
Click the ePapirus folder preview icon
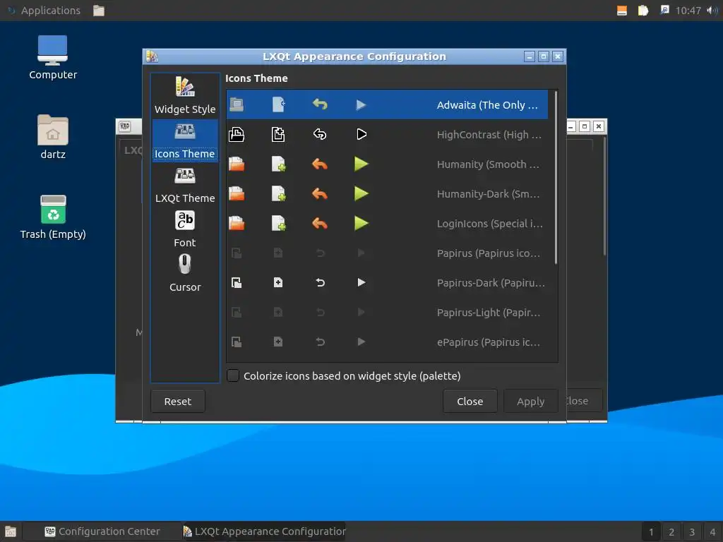pyautogui.click(x=237, y=342)
